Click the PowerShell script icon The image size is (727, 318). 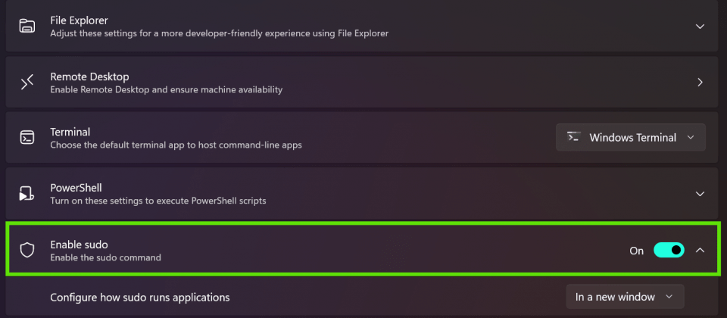(27, 193)
